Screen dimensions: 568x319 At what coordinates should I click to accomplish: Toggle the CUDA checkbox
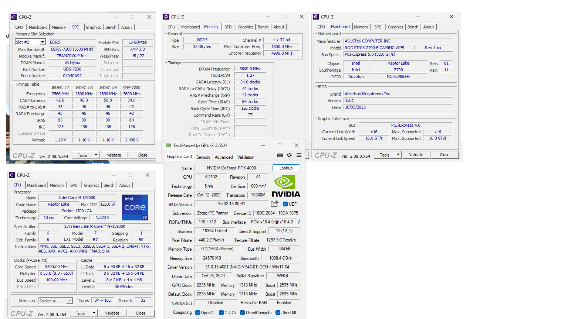pos(221,312)
